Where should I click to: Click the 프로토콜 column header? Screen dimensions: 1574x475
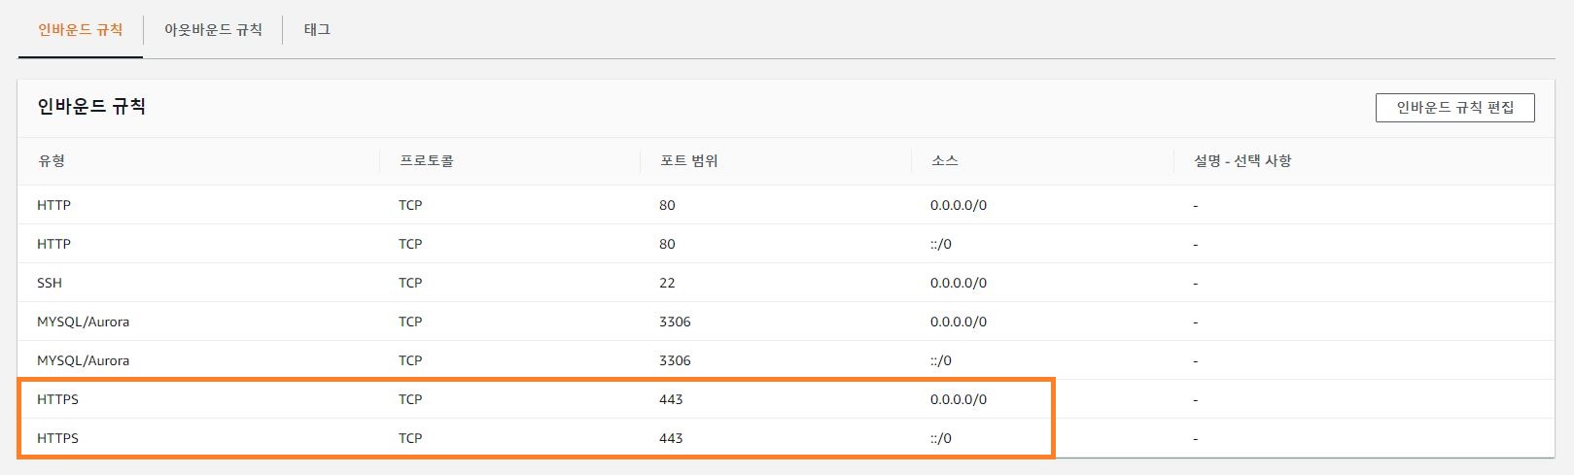pyautogui.click(x=427, y=160)
